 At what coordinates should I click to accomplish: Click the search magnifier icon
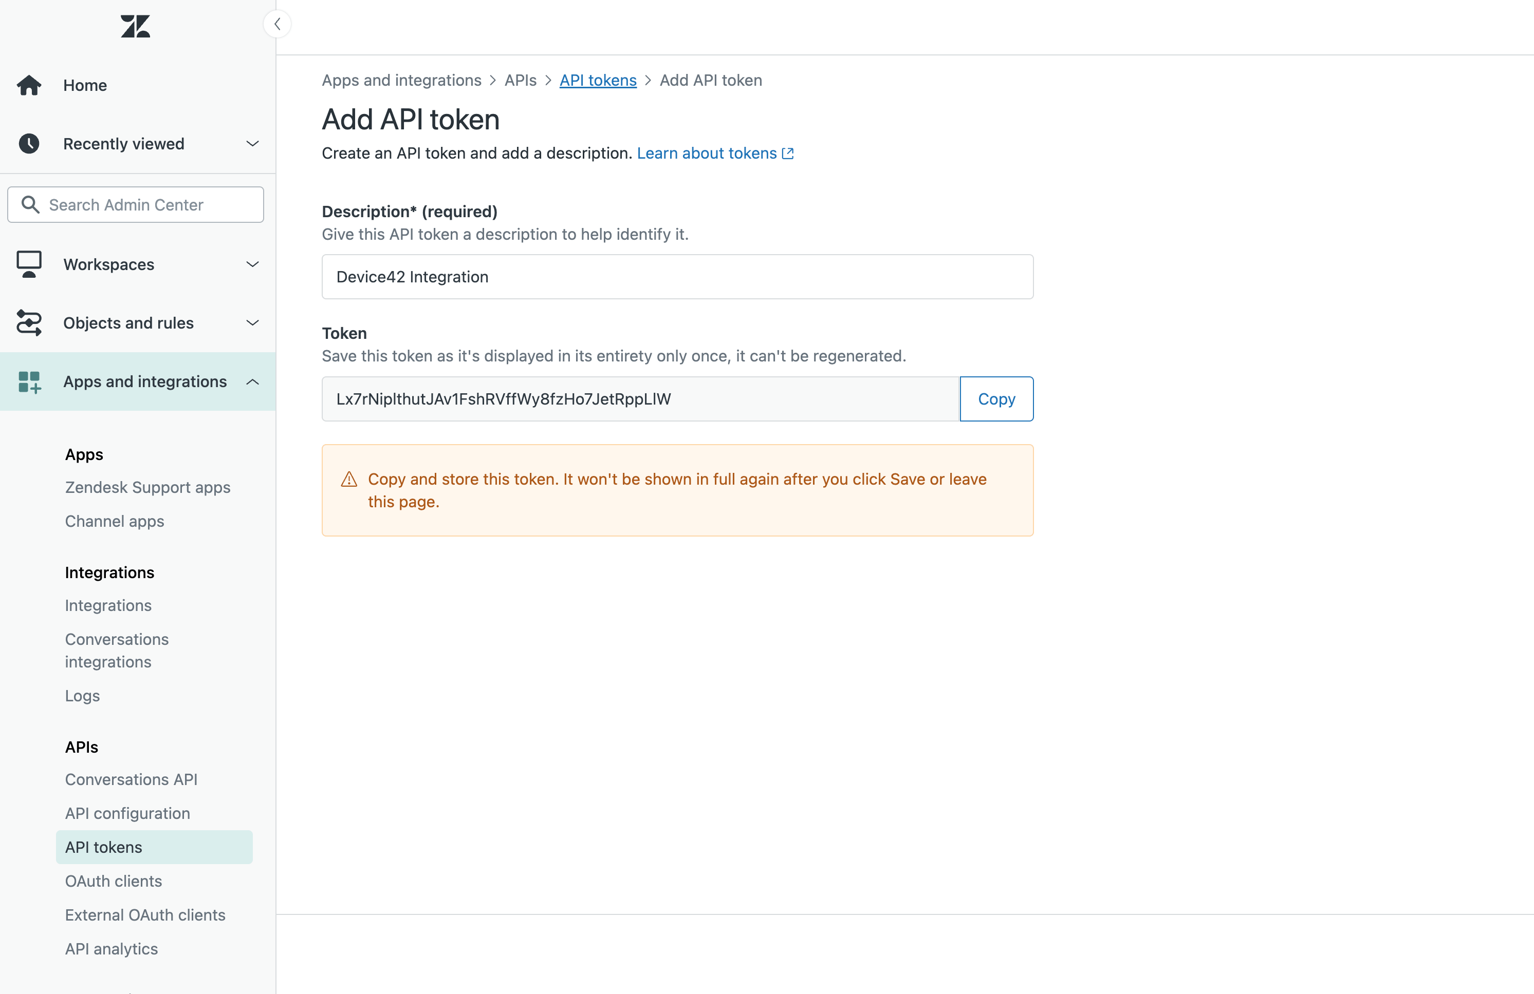click(31, 204)
